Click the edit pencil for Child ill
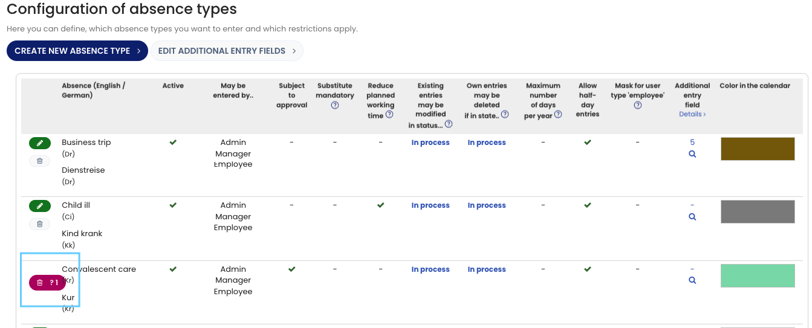This screenshot has width=812, height=328. [x=40, y=206]
